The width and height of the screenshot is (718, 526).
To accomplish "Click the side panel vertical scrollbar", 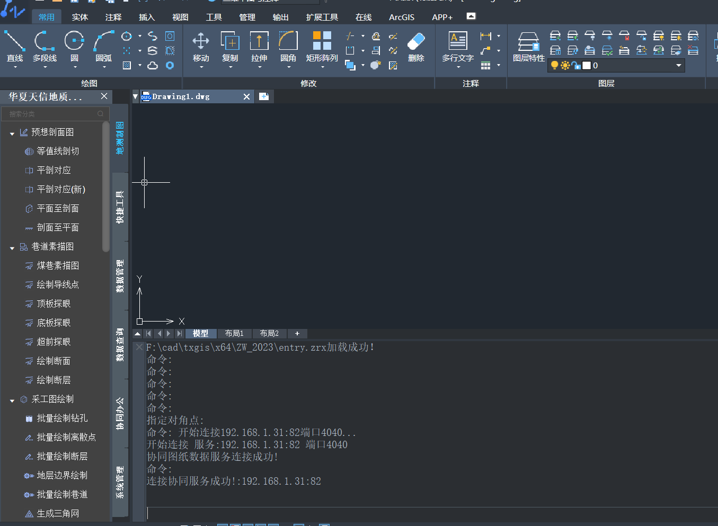I will click(x=106, y=187).
